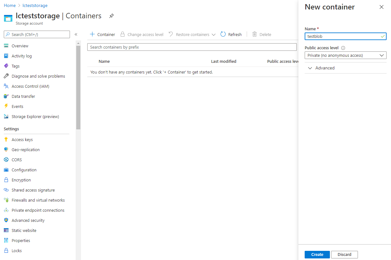391x260 pixels.
Task: Go to Firewalls and virtual networks
Action: [38, 200]
